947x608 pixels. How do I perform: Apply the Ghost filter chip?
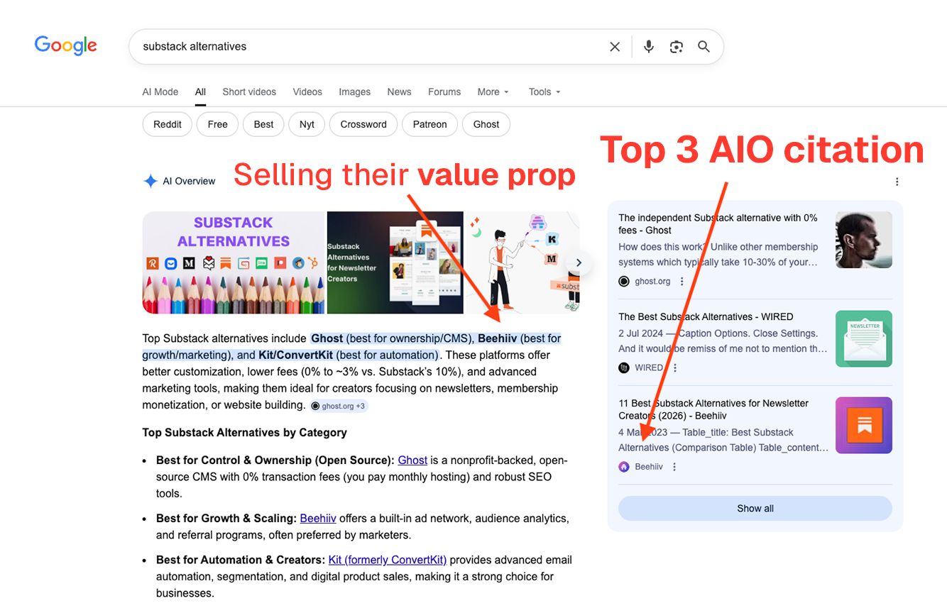486,124
